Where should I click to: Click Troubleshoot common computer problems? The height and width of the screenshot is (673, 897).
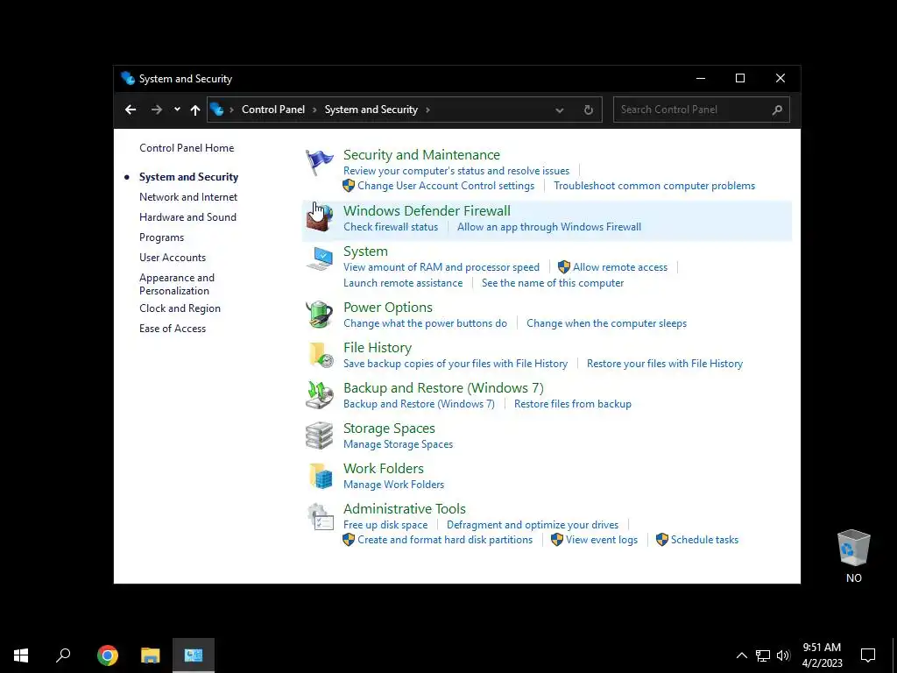coord(654,186)
